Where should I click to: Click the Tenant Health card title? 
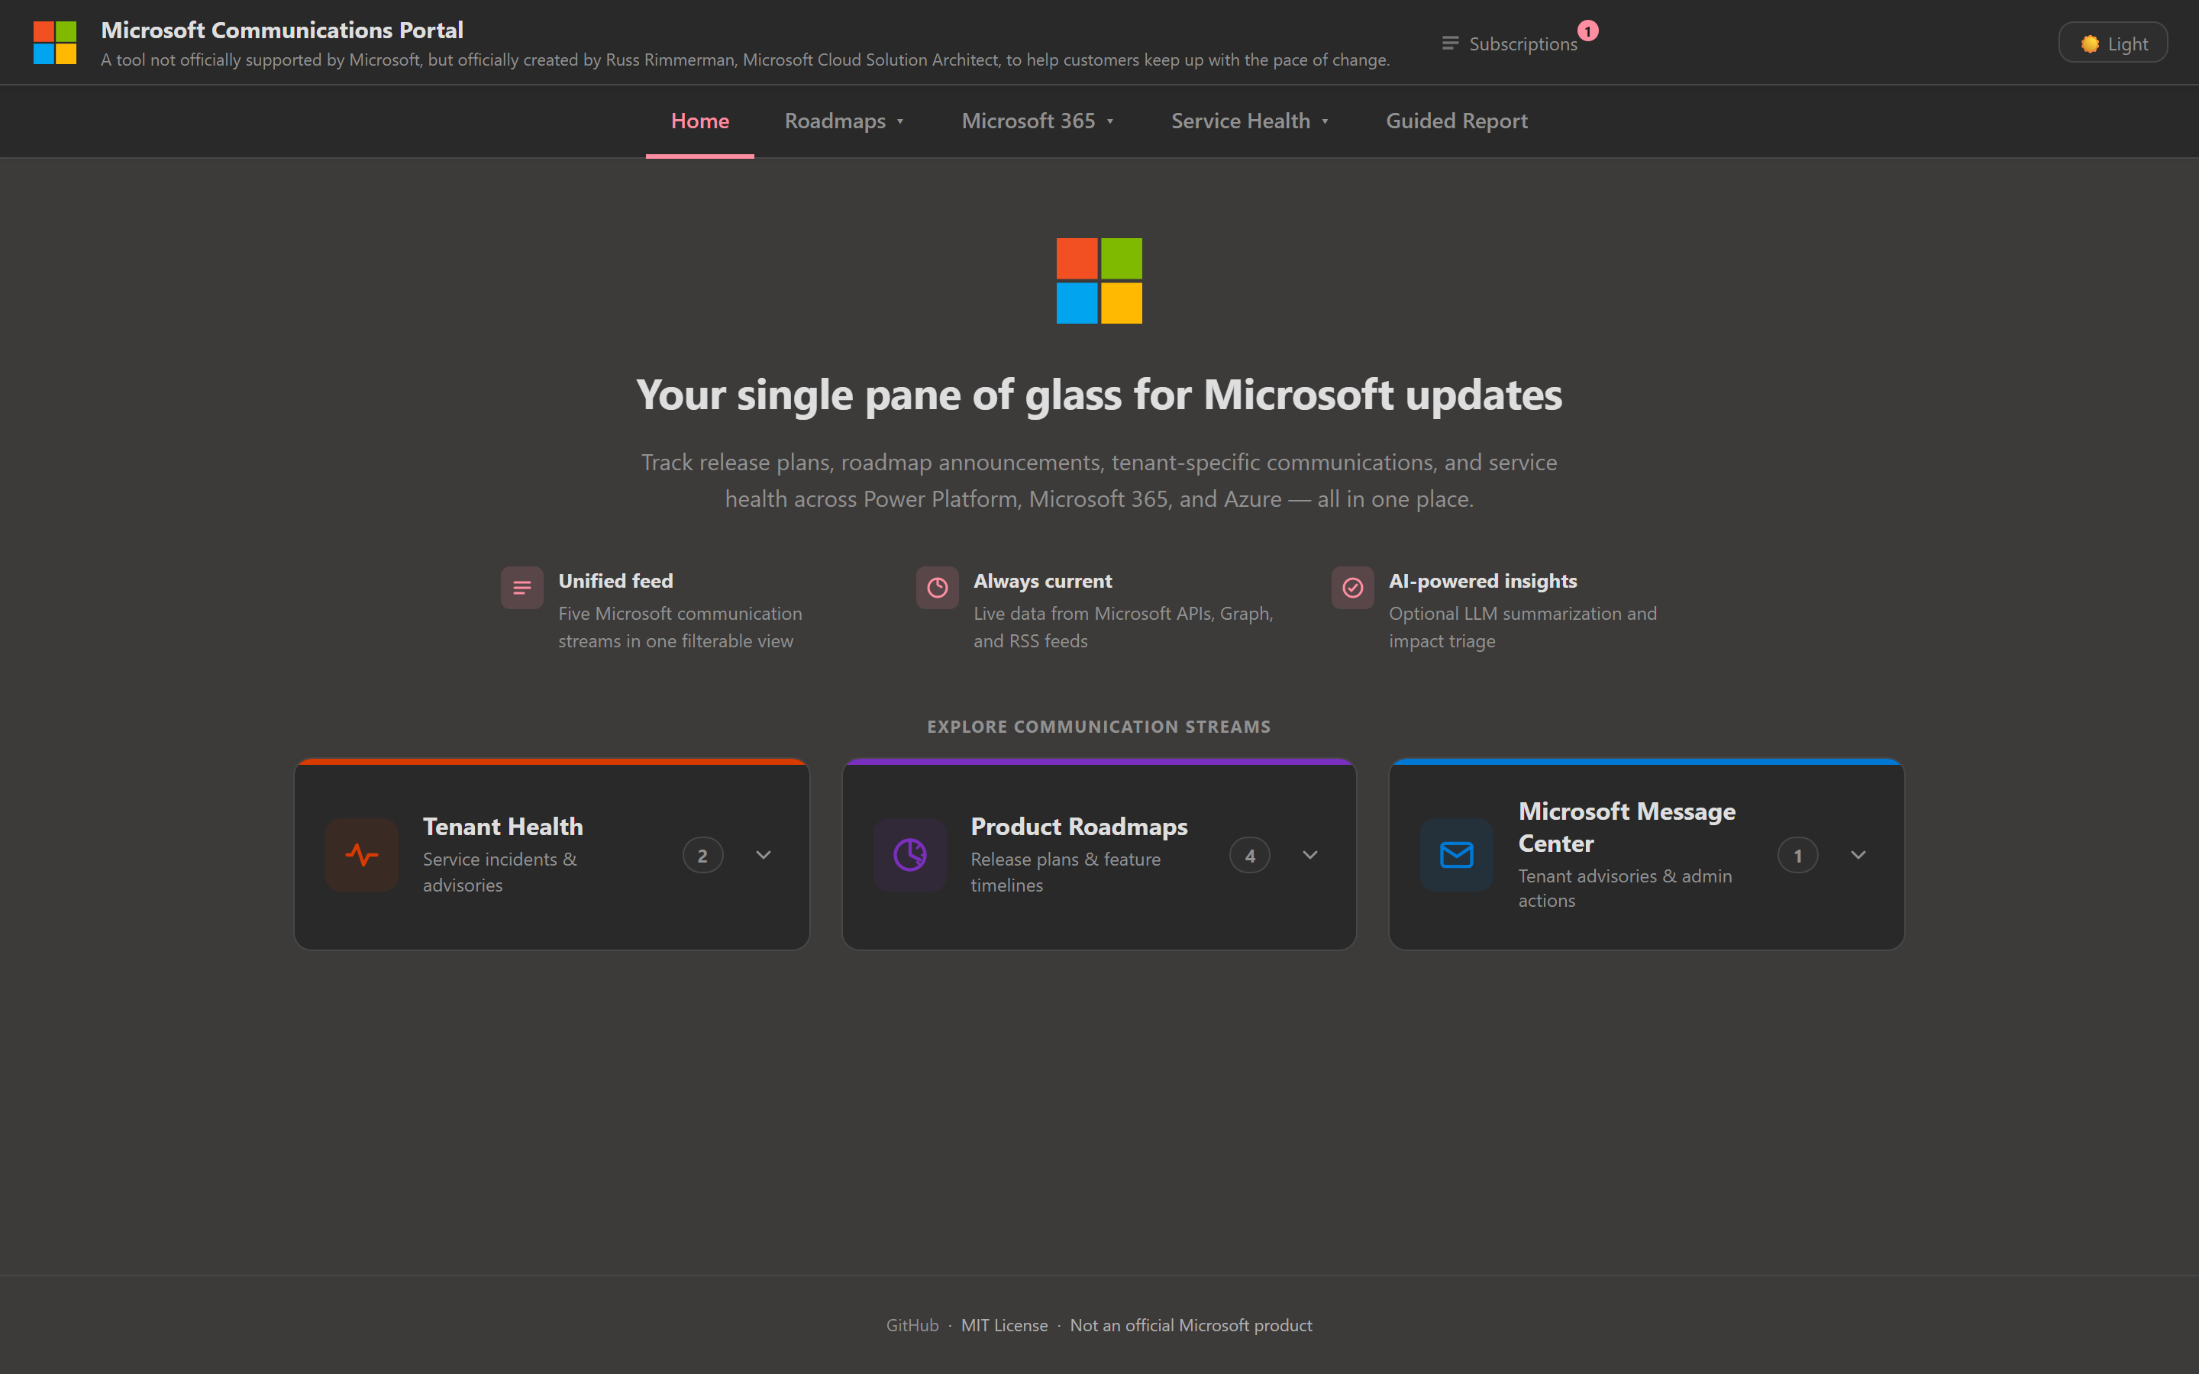pyautogui.click(x=502, y=826)
